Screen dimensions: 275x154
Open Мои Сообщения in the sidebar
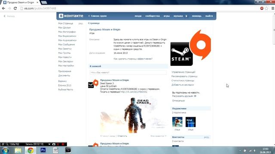[x=67, y=44]
